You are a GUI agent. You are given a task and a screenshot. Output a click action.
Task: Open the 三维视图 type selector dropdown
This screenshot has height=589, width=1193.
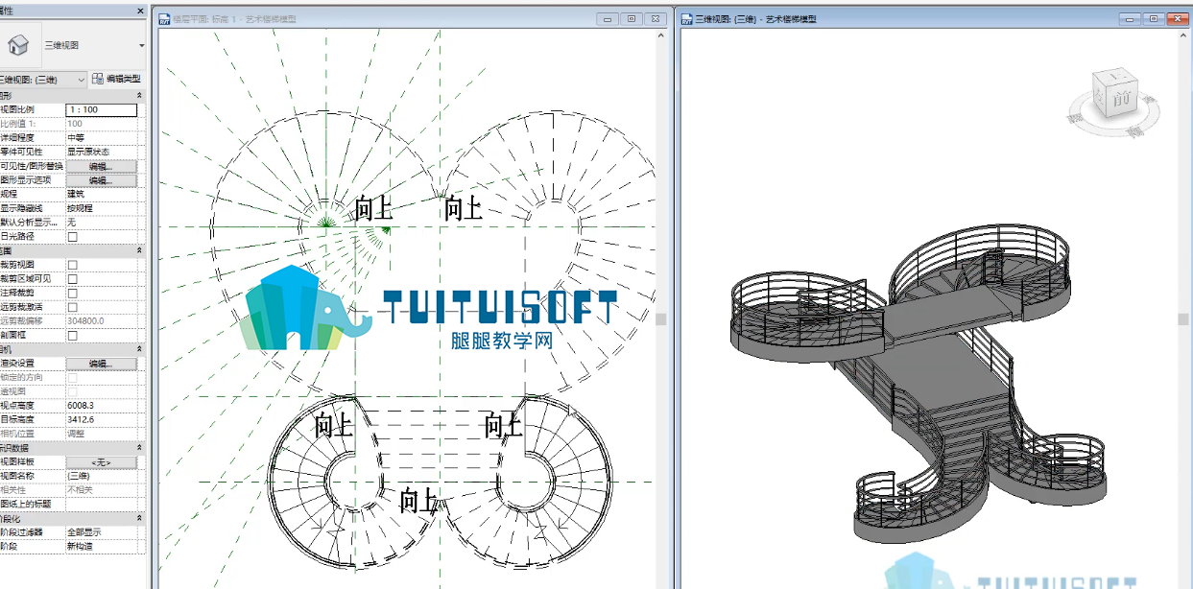[141, 45]
